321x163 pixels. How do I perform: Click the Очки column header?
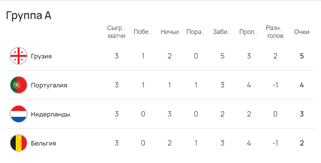click(x=302, y=32)
